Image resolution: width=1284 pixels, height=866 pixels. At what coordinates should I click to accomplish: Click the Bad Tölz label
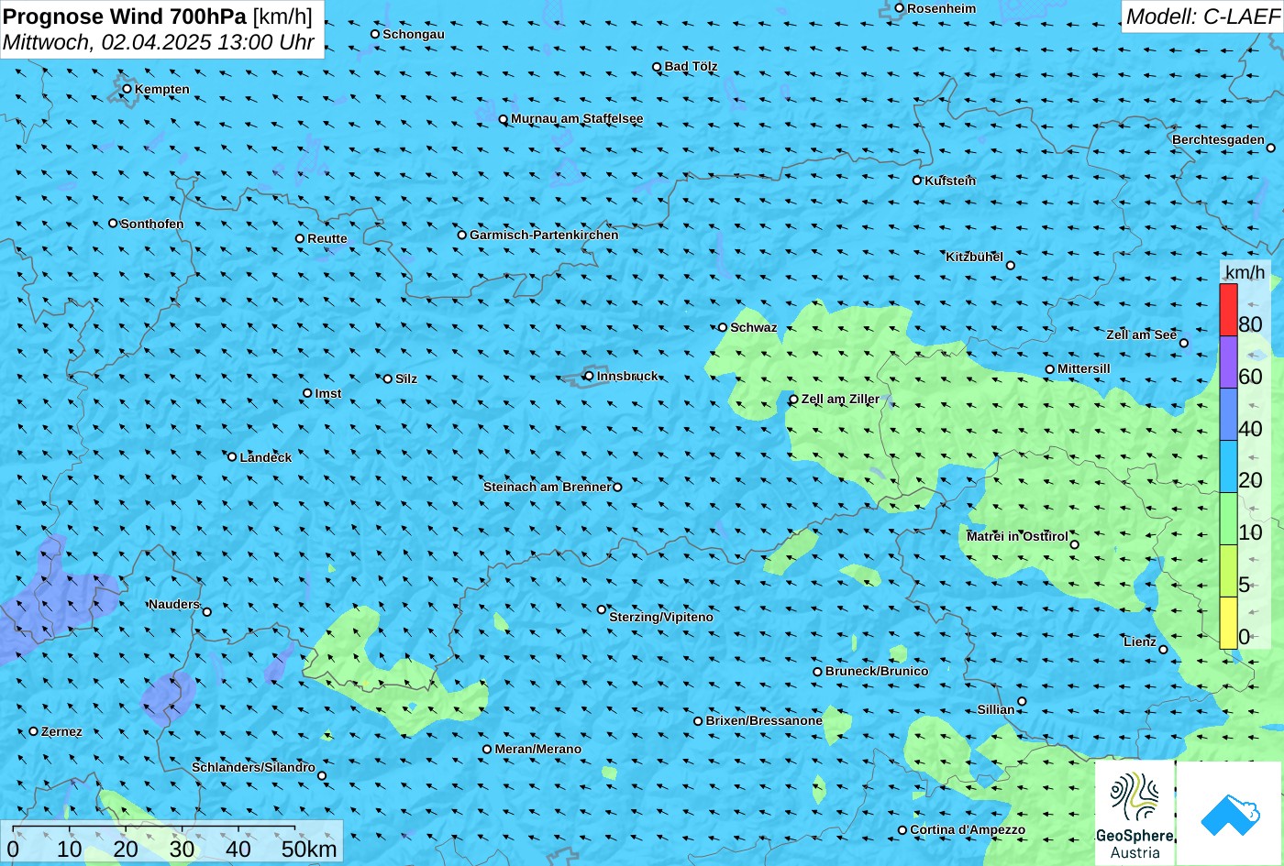691,67
